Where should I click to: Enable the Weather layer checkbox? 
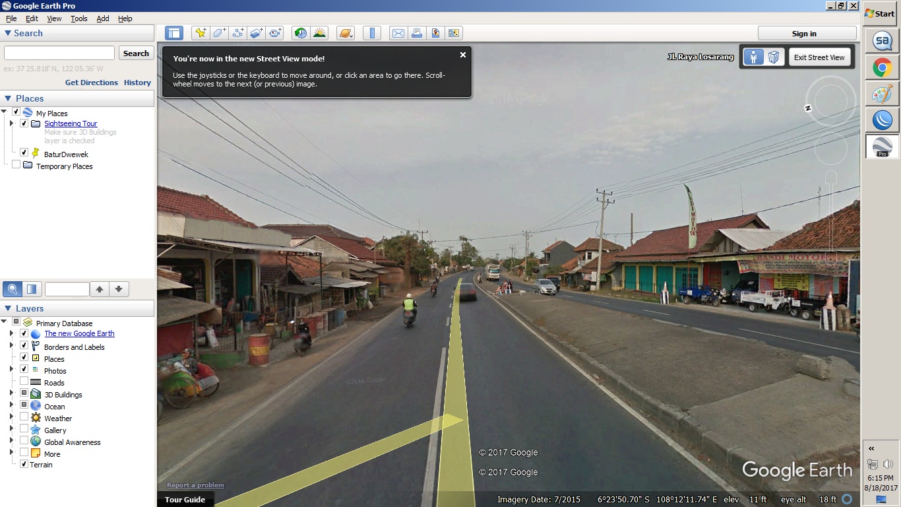[x=24, y=417]
